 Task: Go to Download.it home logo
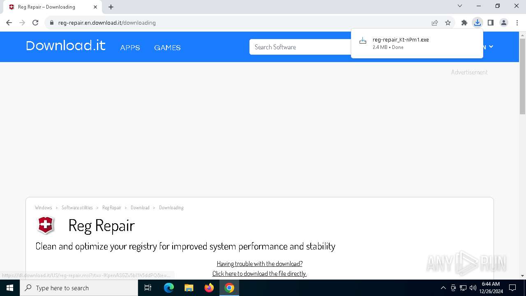(x=66, y=46)
